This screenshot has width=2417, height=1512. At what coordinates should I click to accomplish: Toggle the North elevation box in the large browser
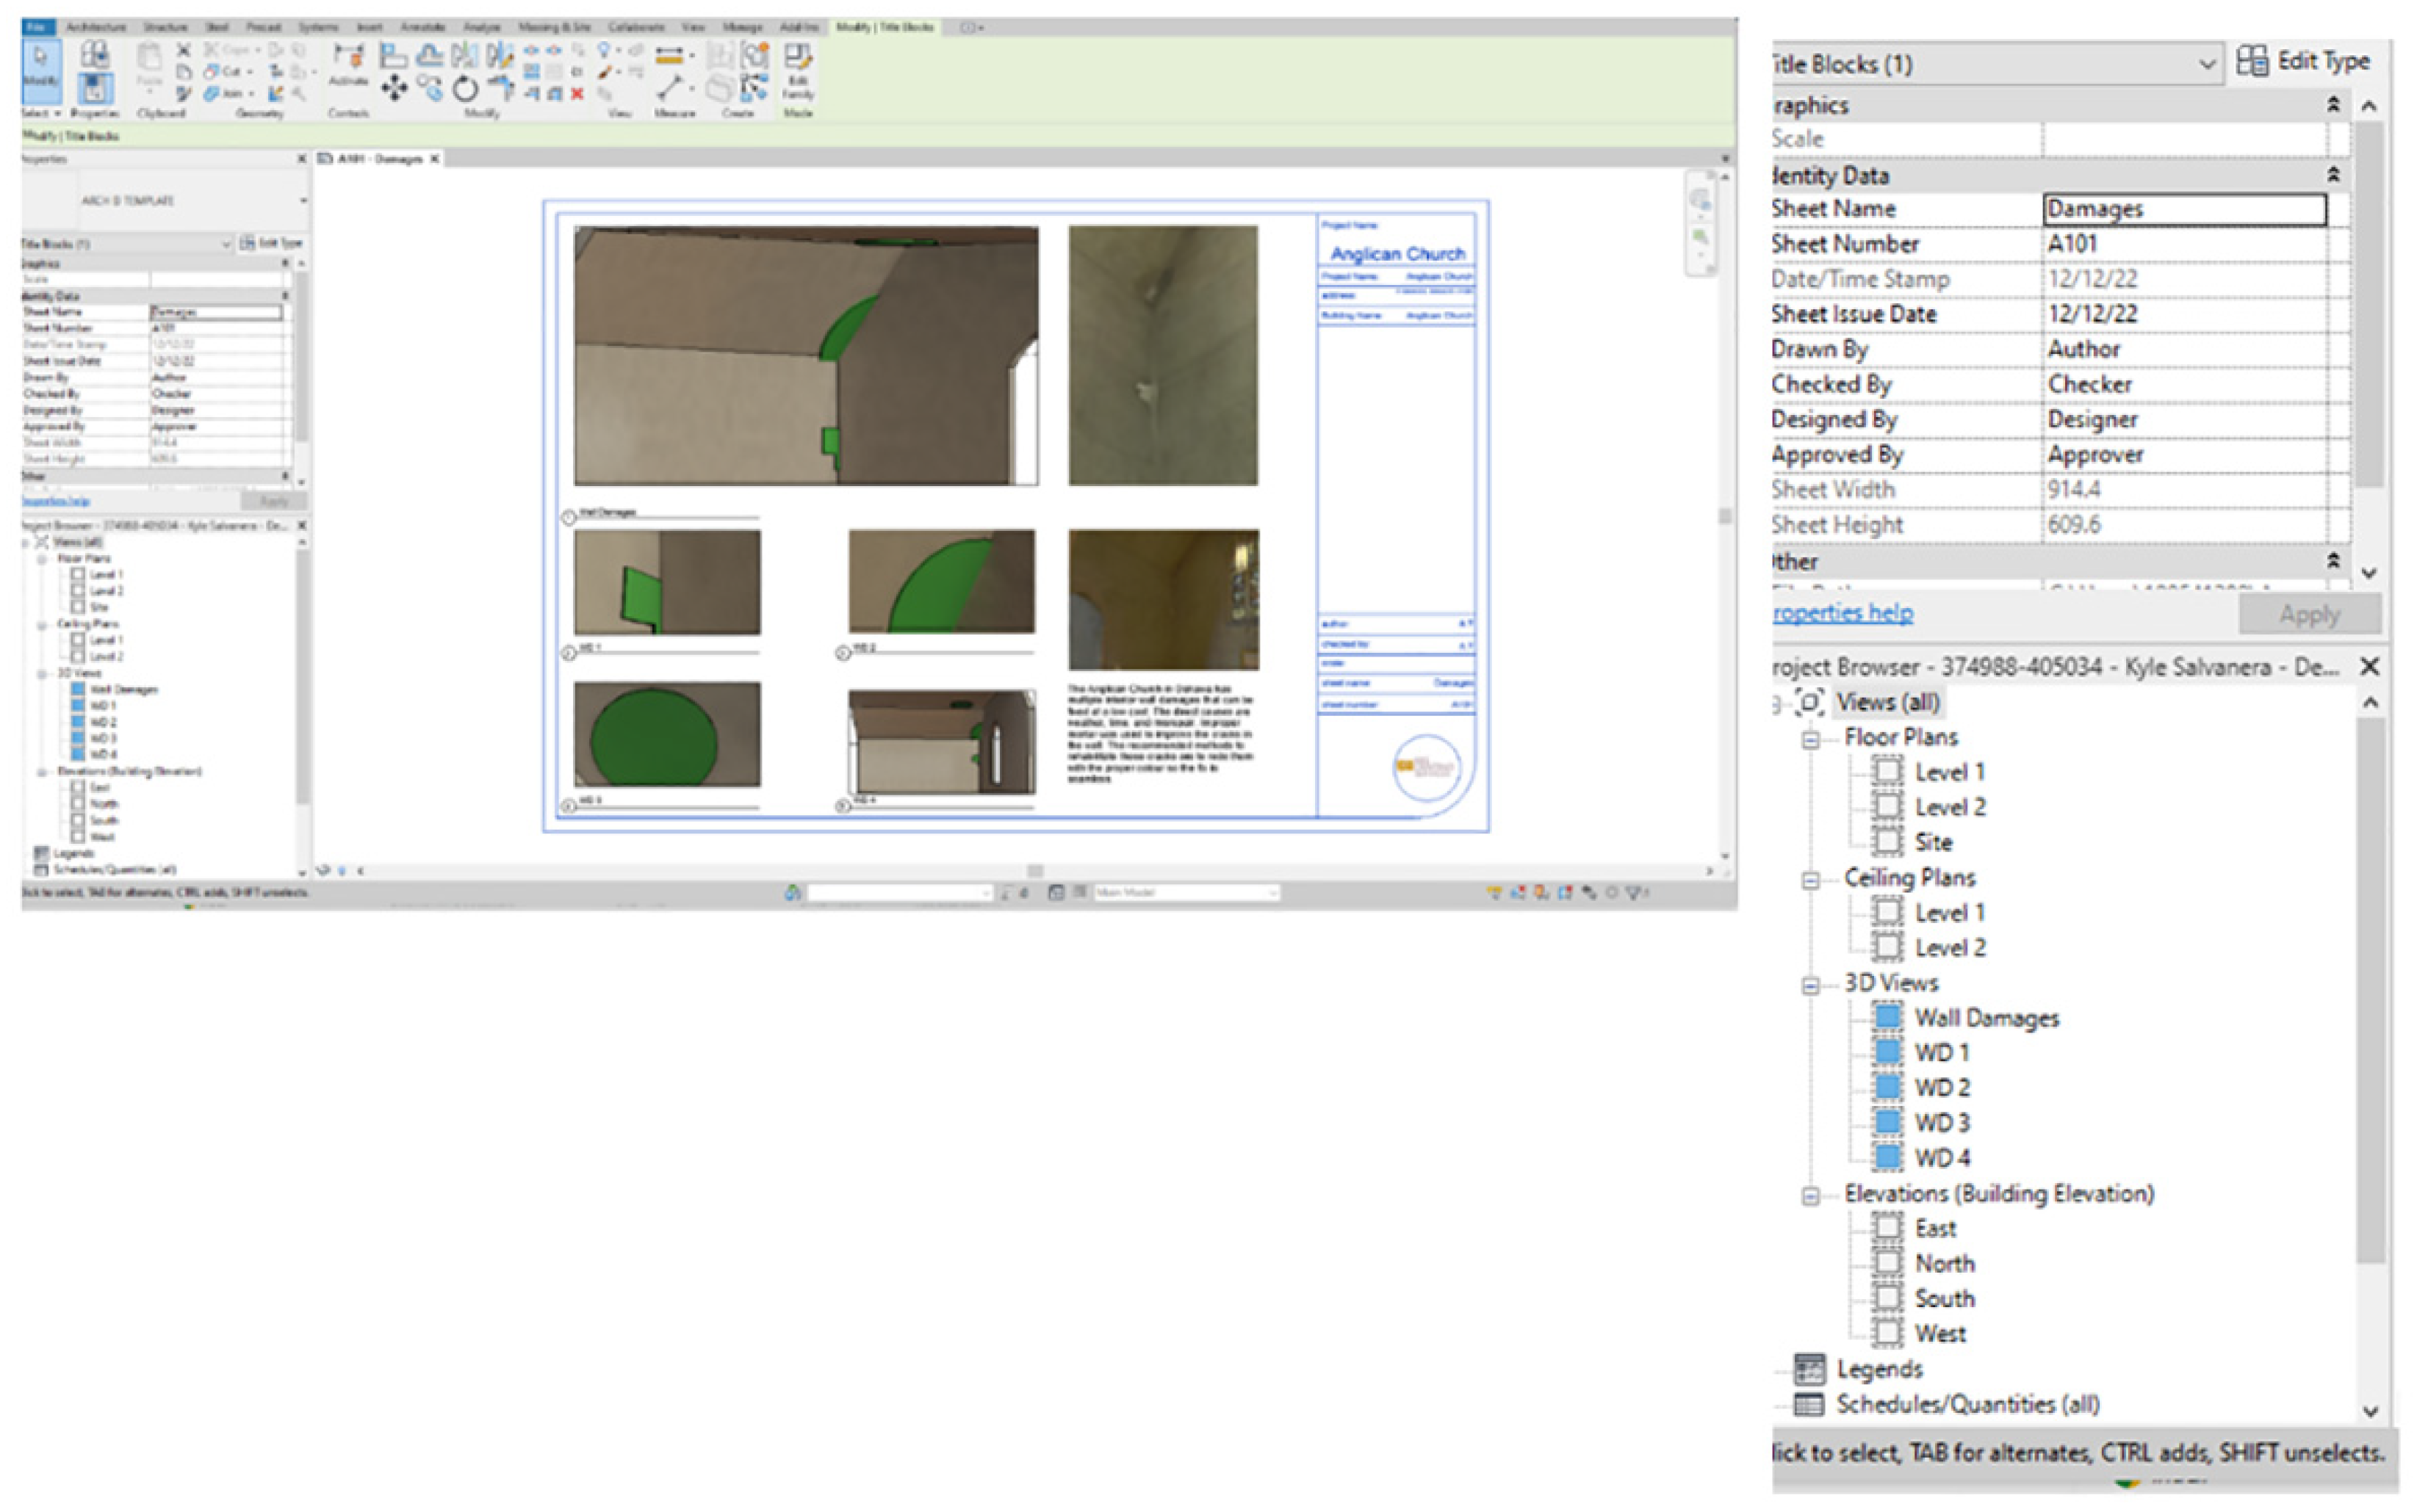pyautogui.click(x=1887, y=1263)
